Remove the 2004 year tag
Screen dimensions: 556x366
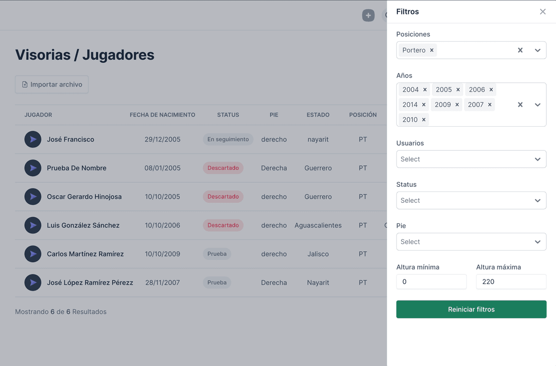tap(425, 90)
